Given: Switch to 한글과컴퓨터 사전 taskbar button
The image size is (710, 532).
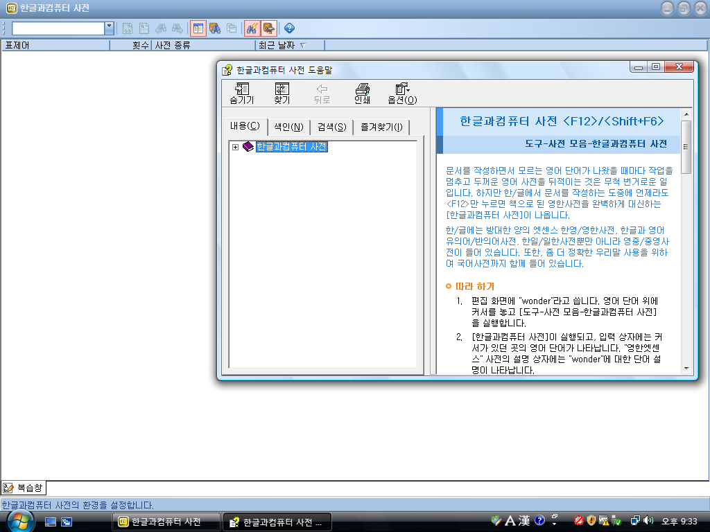Looking at the screenshot, I should (166, 522).
